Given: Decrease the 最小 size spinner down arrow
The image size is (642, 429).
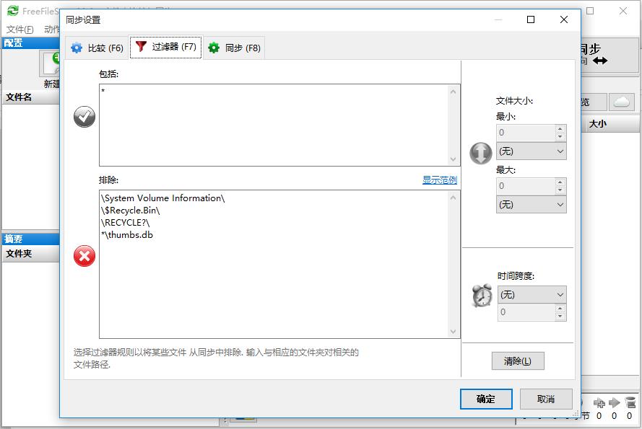Looking at the screenshot, I should point(560,136).
